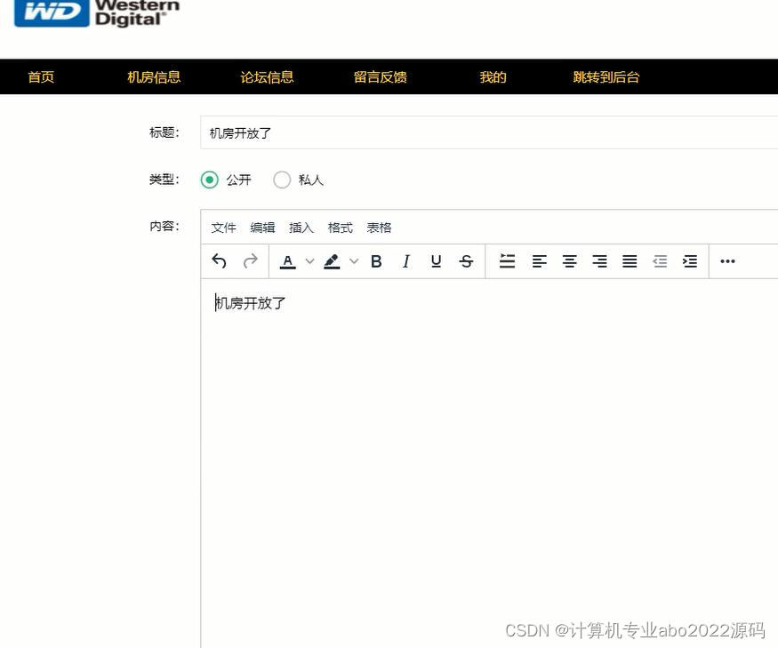The image size is (778, 648).
Task: Open 我的 navigation link
Action: coord(493,77)
